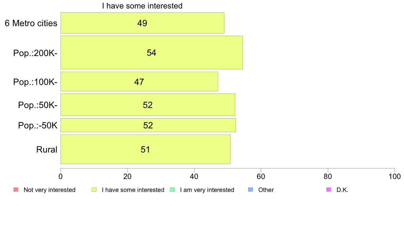
Task: Click the 6 Metro cities axis label
Action: coord(31,23)
